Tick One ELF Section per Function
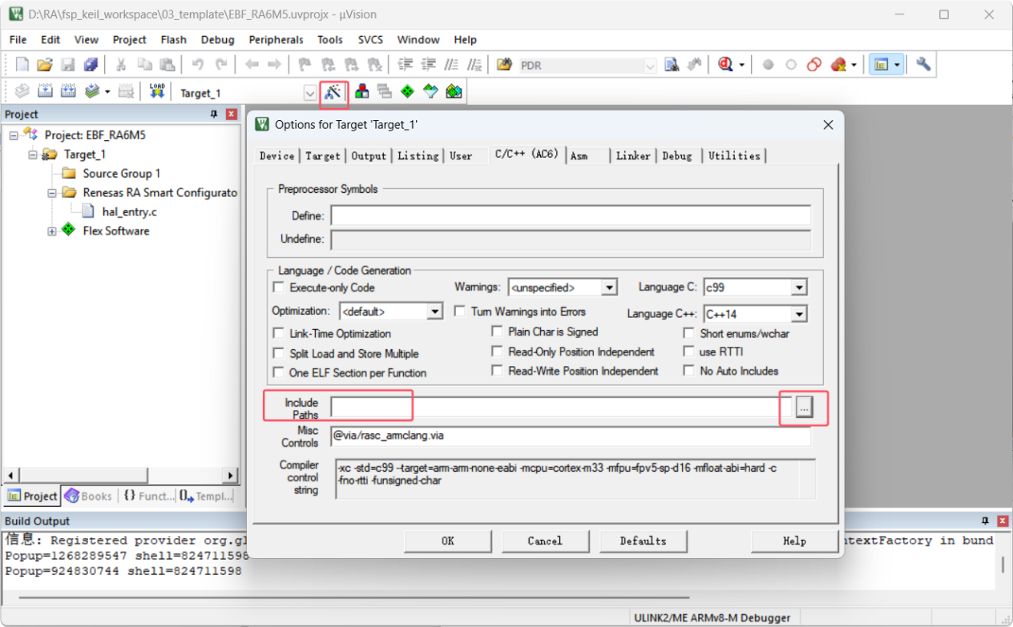 tap(279, 372)
